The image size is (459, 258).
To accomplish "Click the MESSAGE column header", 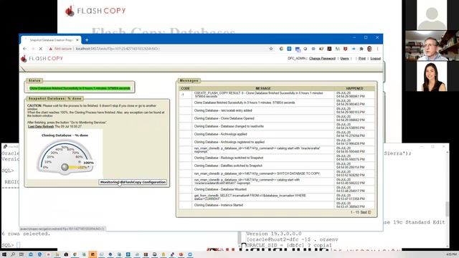I will tap(263, 88).
